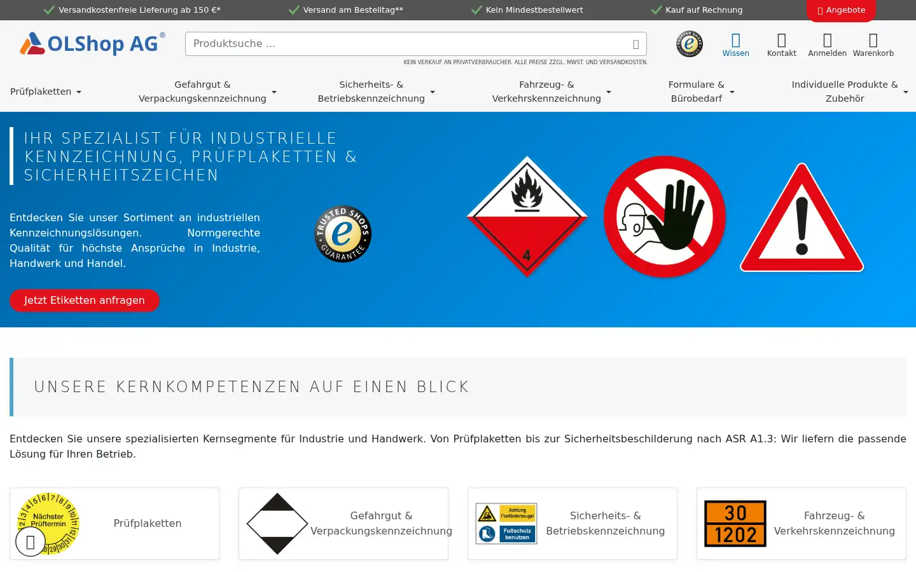Screen dimensions: 916x572
Task: Open the Prüfplaketten category card
Action: (114, 524)
